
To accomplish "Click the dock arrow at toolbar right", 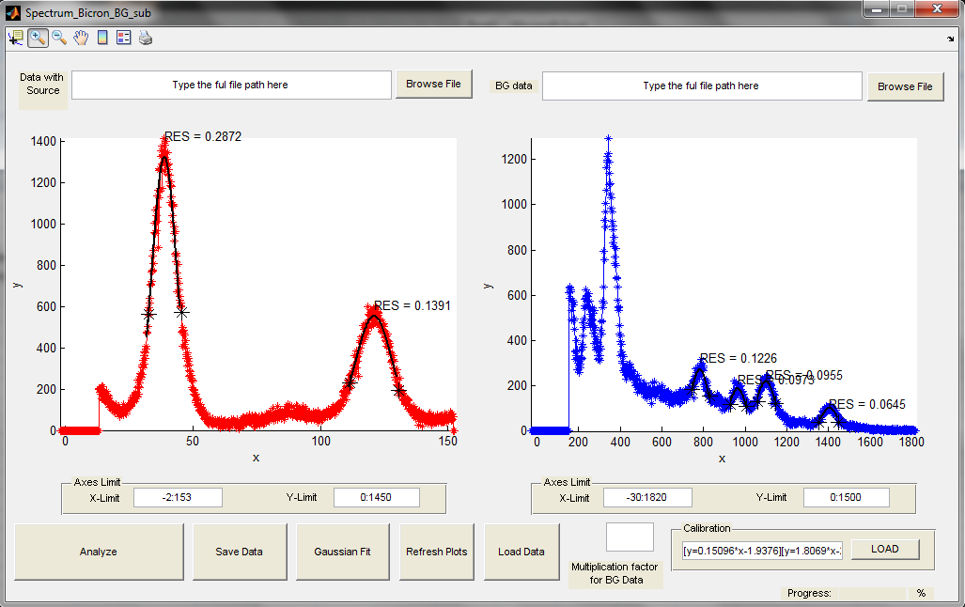I will tap(951, 39).
